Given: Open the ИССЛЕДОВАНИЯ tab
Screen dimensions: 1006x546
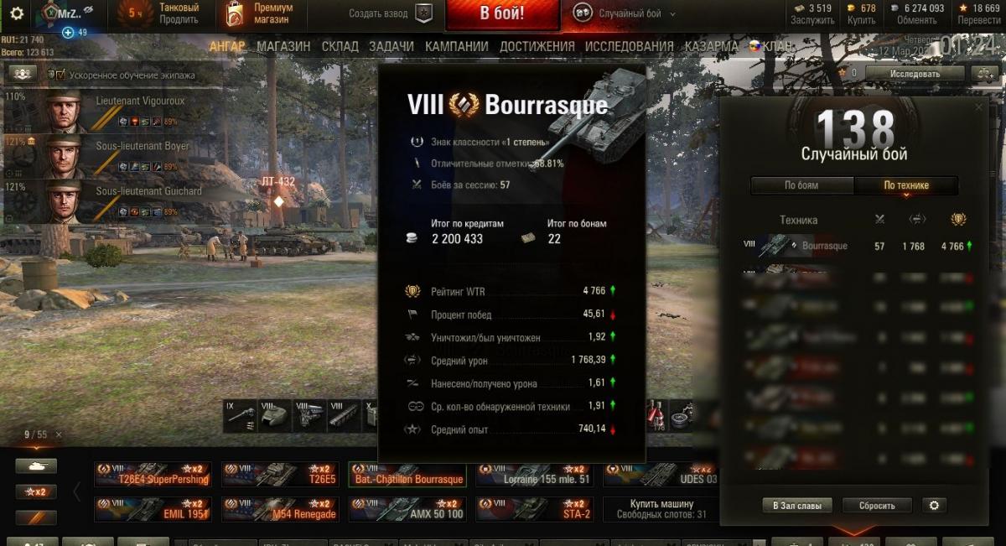Looking at the screenshot, I should pyautogui.click(x=629, y=46).
